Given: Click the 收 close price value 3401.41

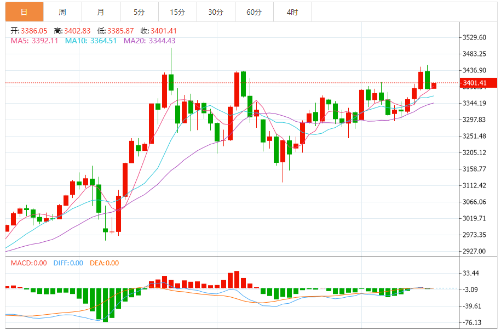Looking at the screenshot, I should click(164, 31).
